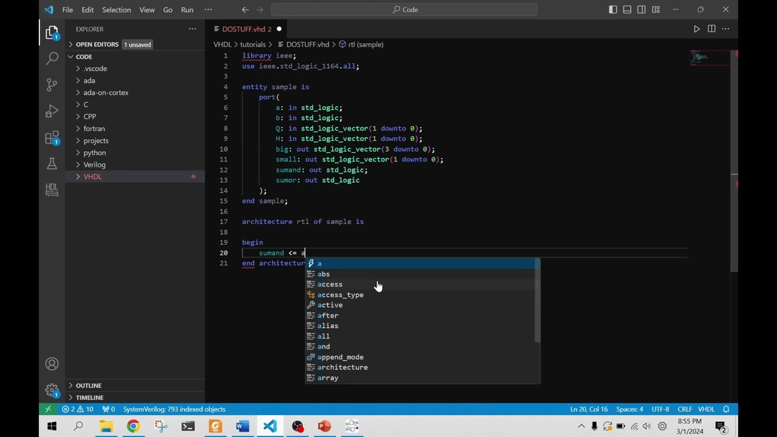Open the Explorer view in activity bar
The height and width of the screenshot is (437, 777).
point(52,33)
